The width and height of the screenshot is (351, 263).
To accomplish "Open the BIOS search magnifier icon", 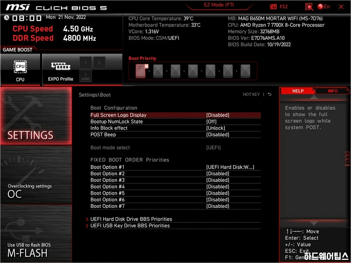I will pyautogui.click(x=309, y=7).
